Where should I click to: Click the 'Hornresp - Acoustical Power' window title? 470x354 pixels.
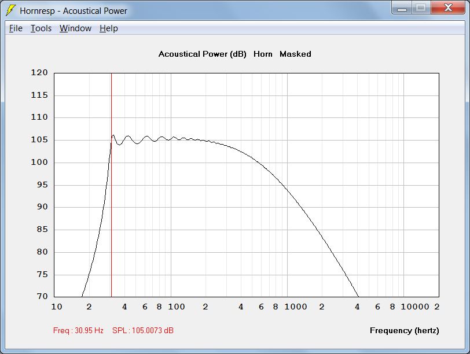click(74, 11)
